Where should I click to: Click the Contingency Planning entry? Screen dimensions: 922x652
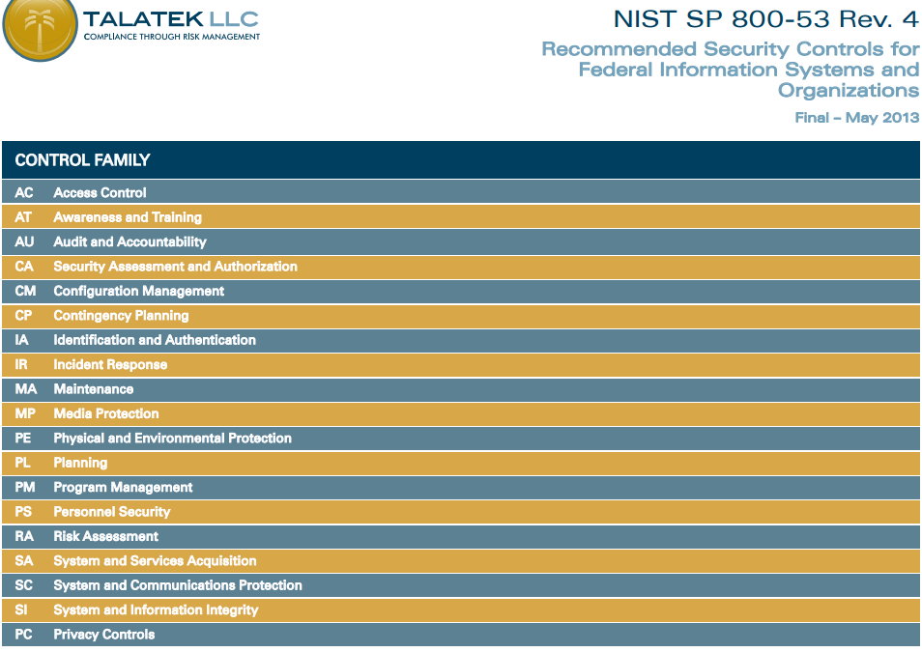coord(121,316)
